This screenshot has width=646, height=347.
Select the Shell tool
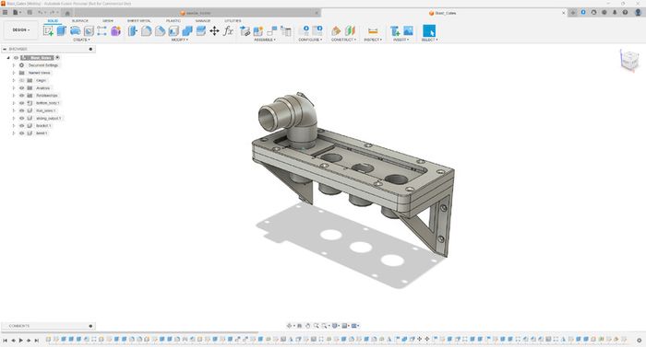[173, 31]
